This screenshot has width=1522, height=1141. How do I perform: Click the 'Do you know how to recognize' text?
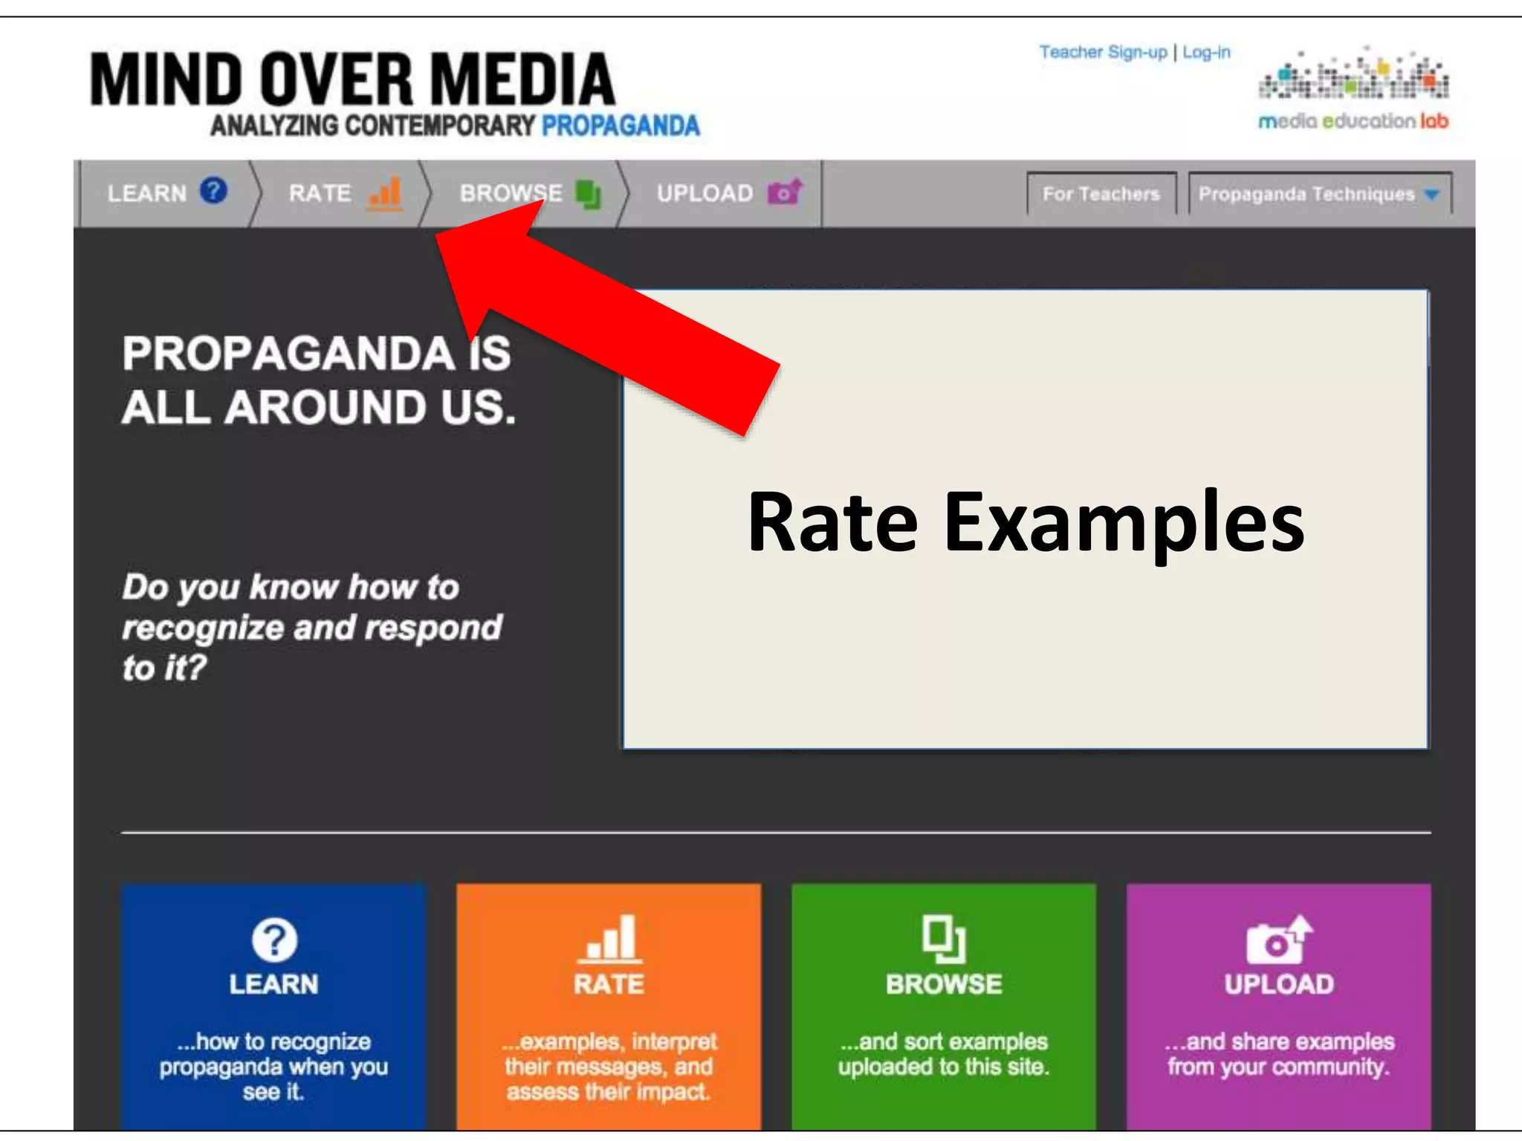click(313, 627)
